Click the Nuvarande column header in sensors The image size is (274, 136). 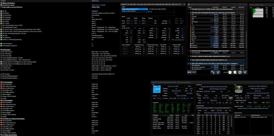[x=215, y=7]
